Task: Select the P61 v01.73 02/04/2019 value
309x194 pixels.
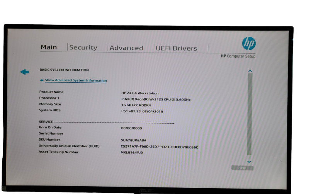Action: click(142, 111)
